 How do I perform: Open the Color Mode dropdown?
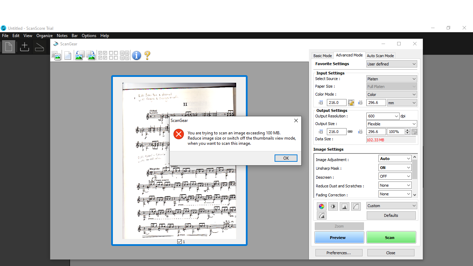coord(392,95)
